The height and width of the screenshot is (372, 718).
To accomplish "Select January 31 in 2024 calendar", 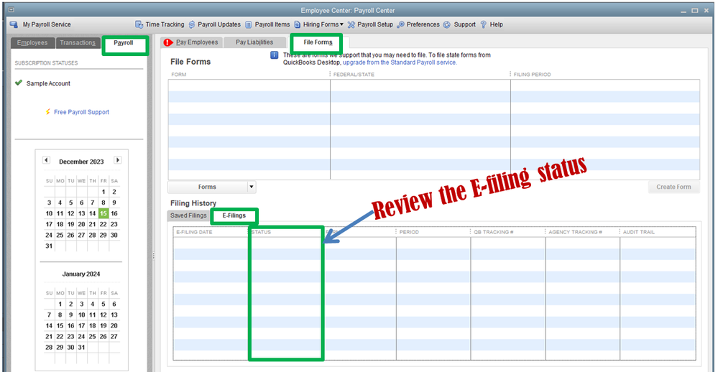I will pyautogui.click(x=81, y=348).
